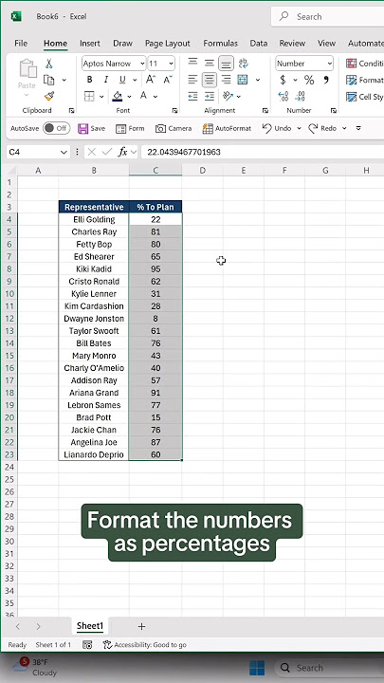Click the Paste clipboard icon
Screen dimensions: 384x683
pos(27,69)
